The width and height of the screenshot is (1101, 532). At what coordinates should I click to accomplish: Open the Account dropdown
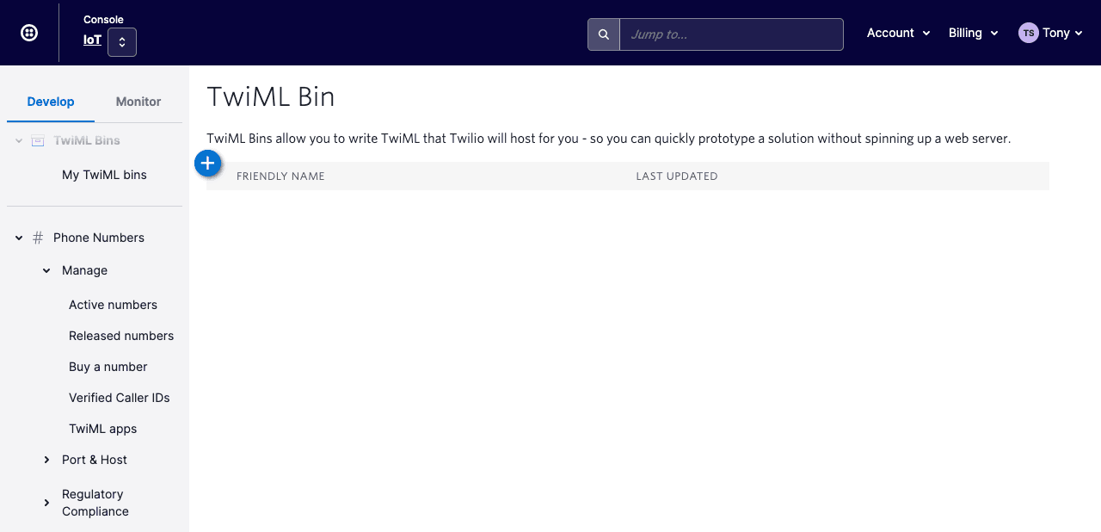[x=898, y=33]
